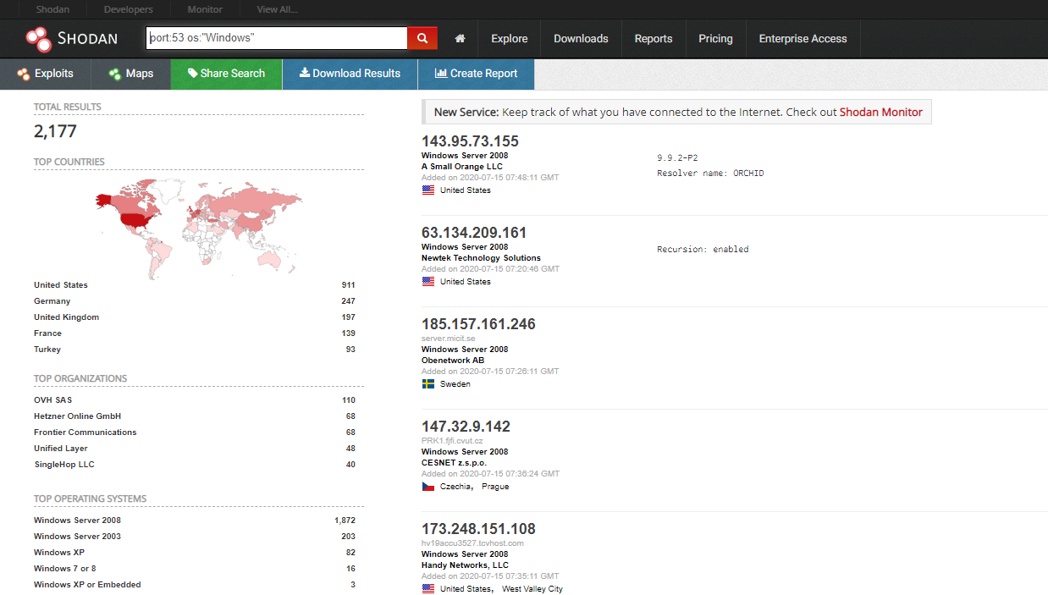Click the Czechia country link
Viewport: 1048px width, 595px height.
pos(456,487)
